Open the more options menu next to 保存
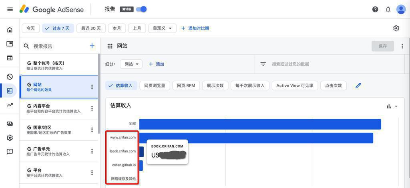 point(402,46)
